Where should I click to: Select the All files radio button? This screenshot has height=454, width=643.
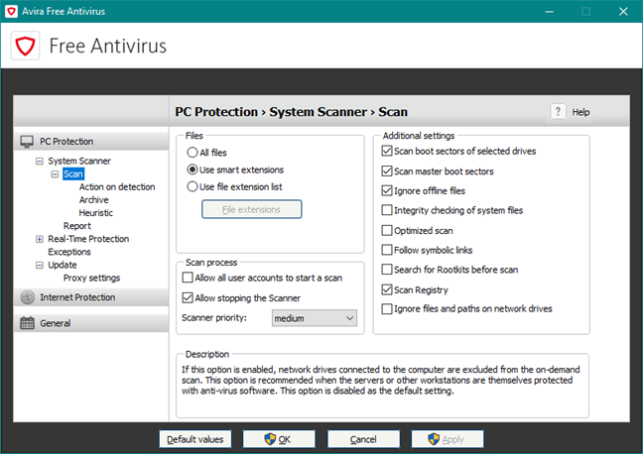(x=192, y=153)
